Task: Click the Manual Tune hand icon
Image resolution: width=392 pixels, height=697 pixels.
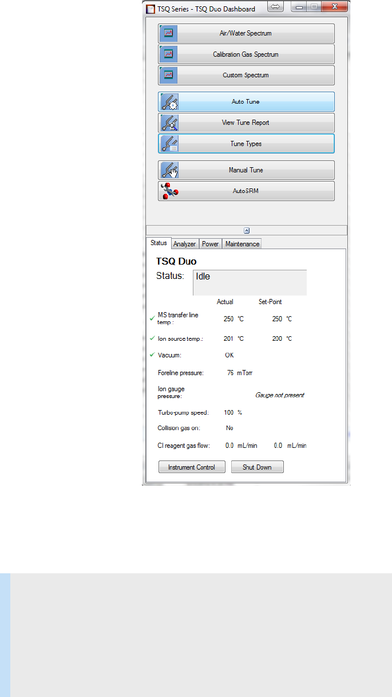Action: click(170, 170)
